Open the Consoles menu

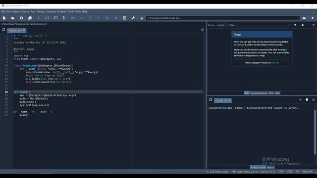pos(51,11)
